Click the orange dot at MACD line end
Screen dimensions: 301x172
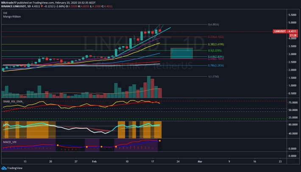coord(160,141)
